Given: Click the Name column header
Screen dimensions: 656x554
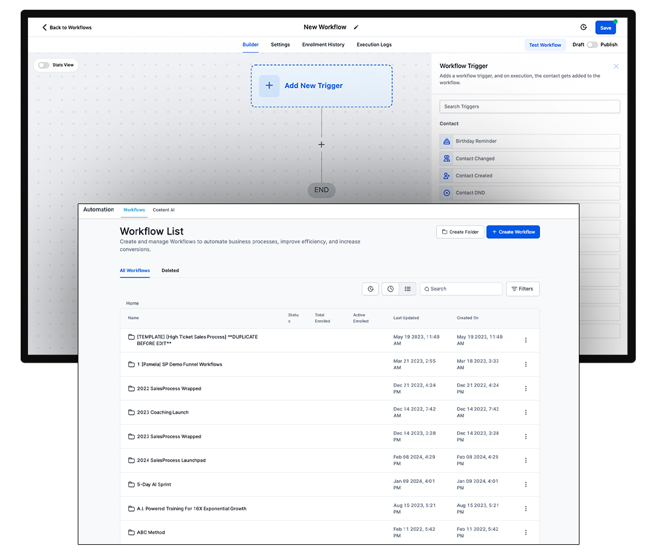Looking at the screenshot, I should tap(133, 318).
